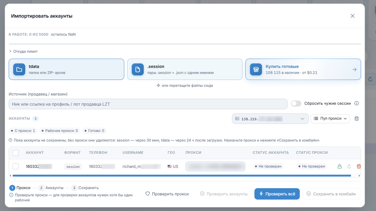Screen dimensions: 376x211
Task: Click the session format badge in the row
Action: point(73,166)
